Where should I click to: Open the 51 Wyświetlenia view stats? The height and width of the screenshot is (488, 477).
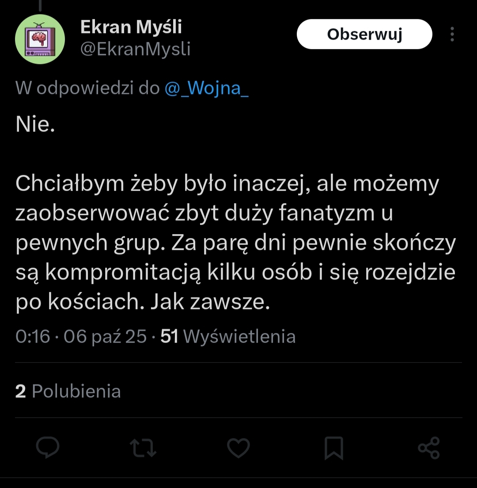228,337
